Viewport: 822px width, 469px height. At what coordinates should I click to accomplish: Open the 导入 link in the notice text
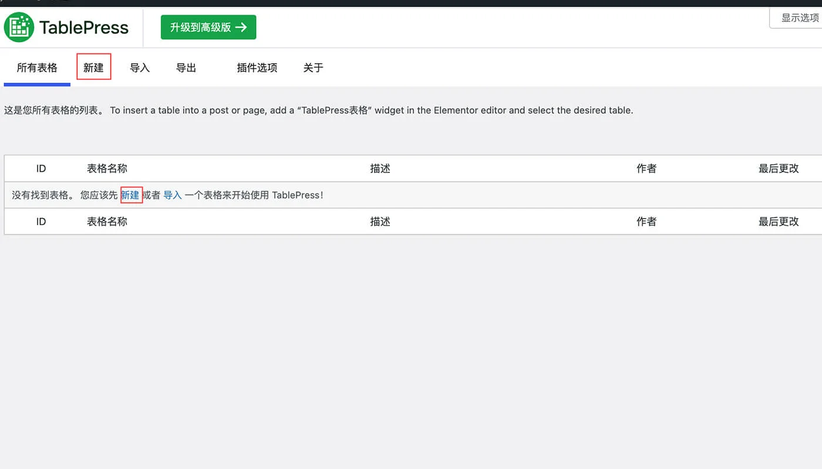click(x=171, y=195)
